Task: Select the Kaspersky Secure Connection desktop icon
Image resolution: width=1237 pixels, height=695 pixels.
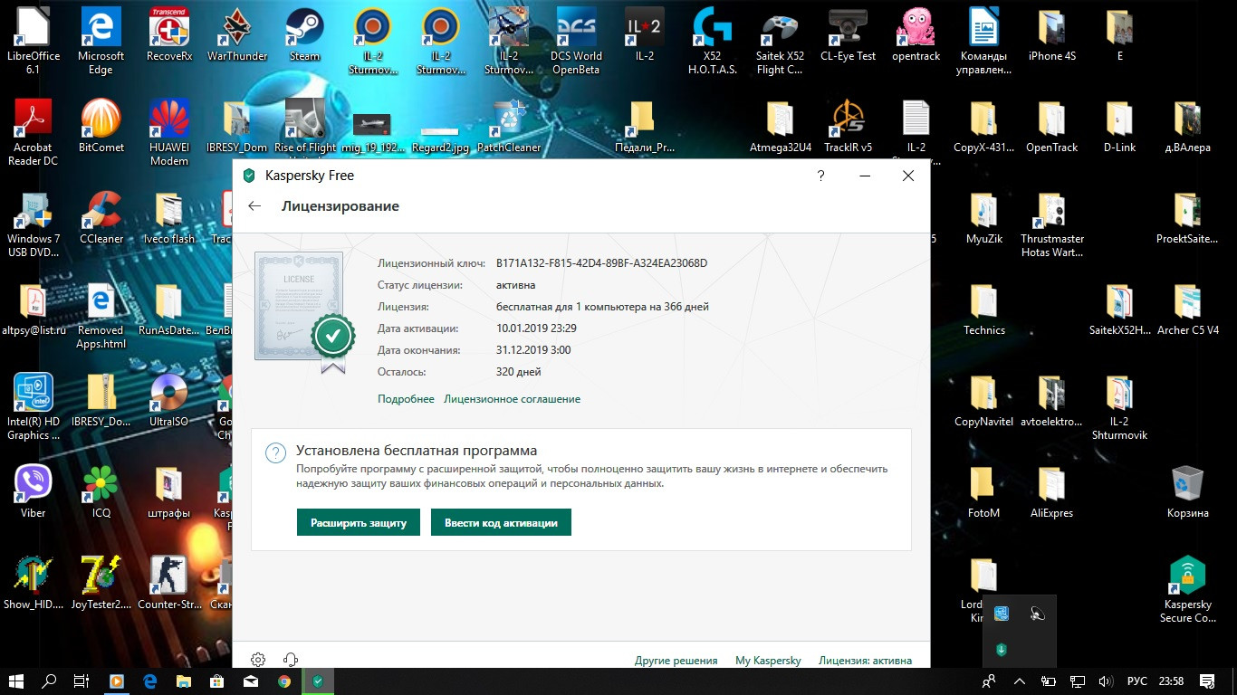Action: point(1187,589)
